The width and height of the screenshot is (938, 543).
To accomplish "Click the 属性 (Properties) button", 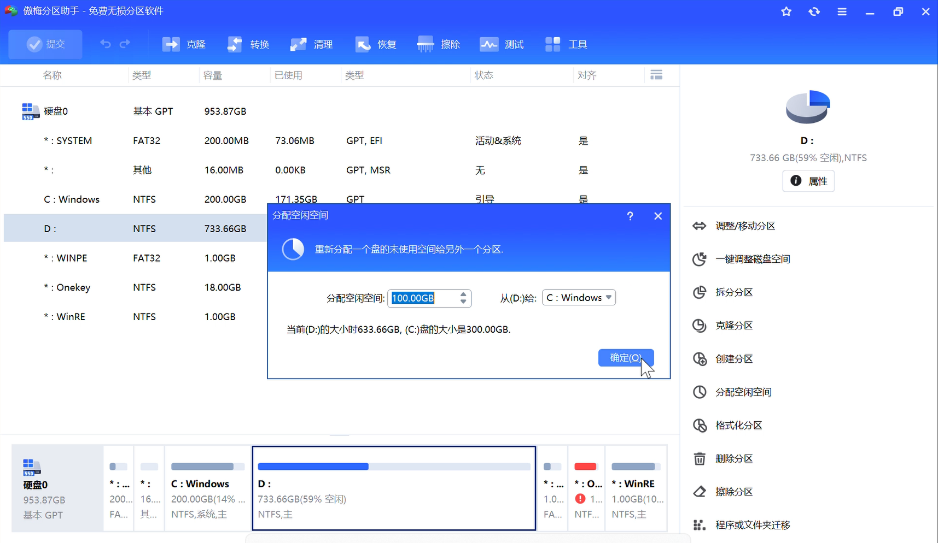I will [x=808, y=181].
